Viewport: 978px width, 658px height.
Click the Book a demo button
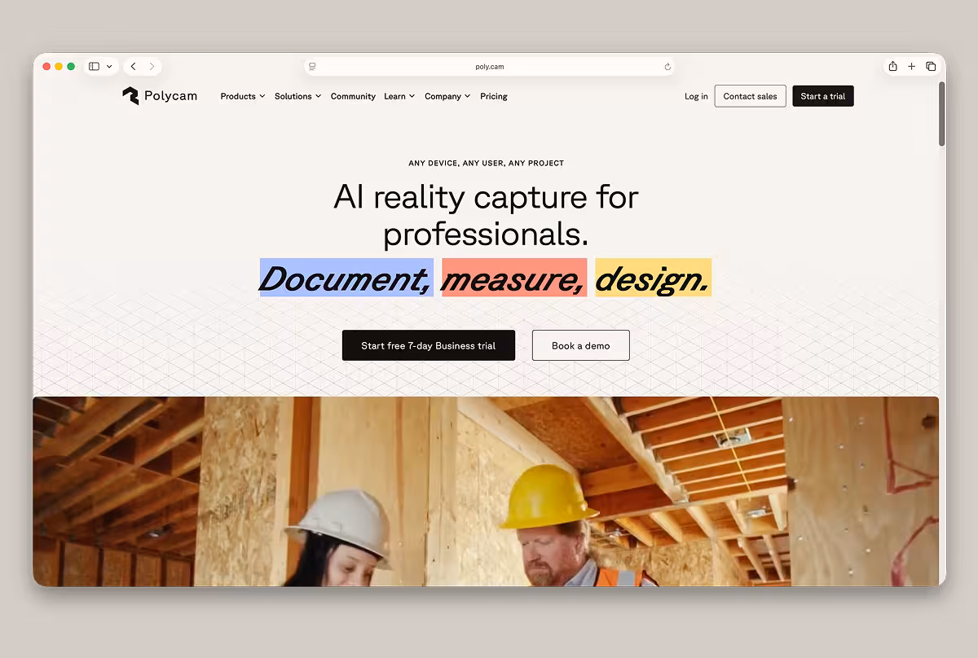click(581, 345)
